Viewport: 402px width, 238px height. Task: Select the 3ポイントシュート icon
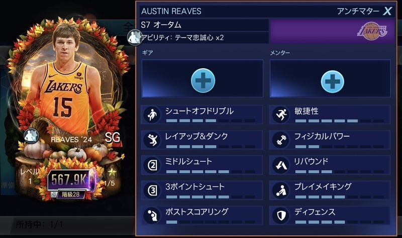(x=152, y=190)
